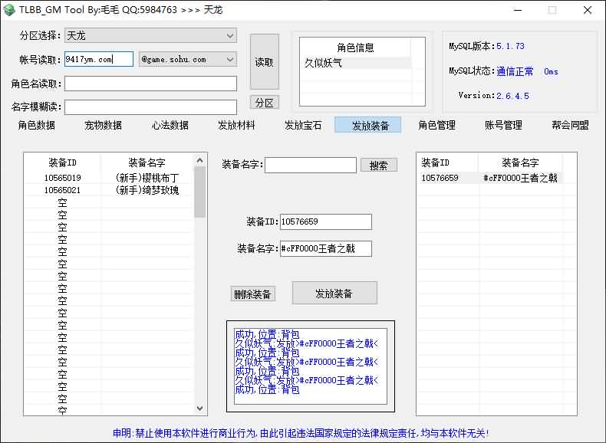Click the 装备名字 search input field

(x=311, y=165)
